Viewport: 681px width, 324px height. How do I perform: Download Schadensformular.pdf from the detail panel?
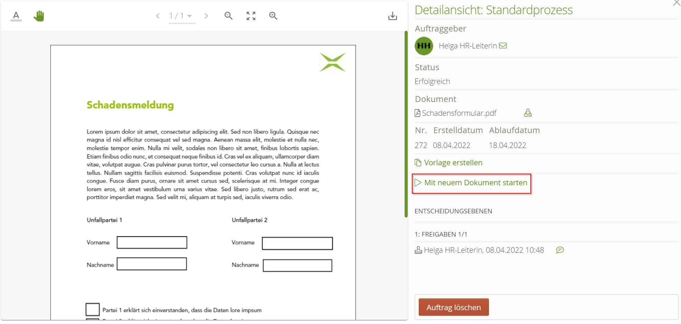pos(528,113)
